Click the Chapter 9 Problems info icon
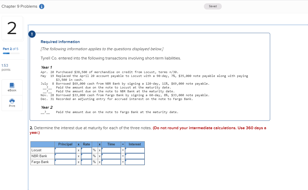The height and width of the screenshot is (190, 308). tap(42, 6)
